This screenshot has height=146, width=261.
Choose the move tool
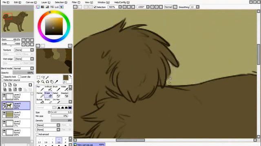click(38, 82)
